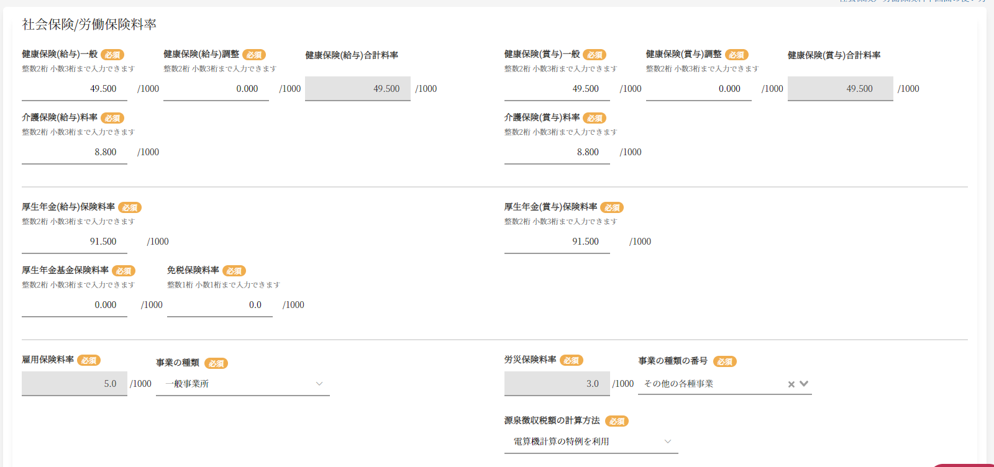
Task: Click the 健康保険(賞与)一般 rate input
Action: tap(557, 89)
